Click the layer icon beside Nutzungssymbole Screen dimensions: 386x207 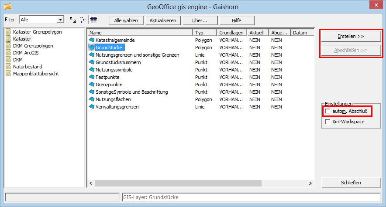92,69
